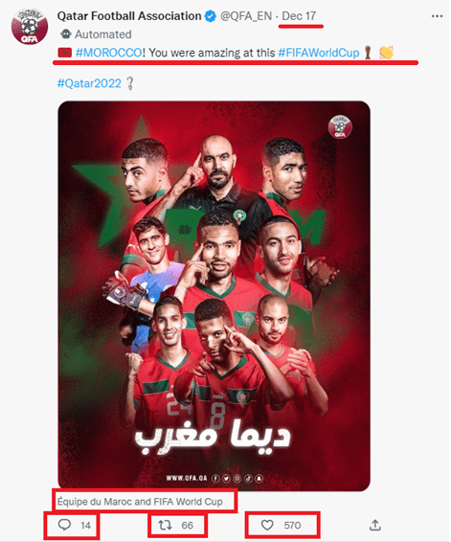This screenshot has width=451, height=542.
Task: Click the Qatar Football Association name
Action: pyautogui.click(x=129, y=16)
